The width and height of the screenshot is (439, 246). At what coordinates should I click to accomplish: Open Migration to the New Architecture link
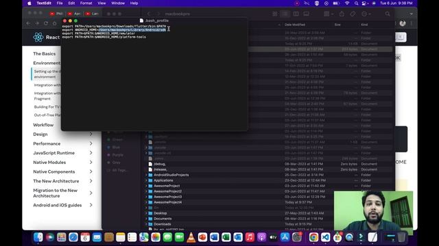(x=55, y=193)
